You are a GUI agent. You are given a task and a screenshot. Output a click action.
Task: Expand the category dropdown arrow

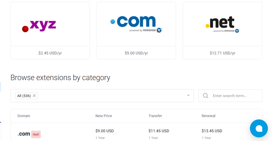[188, 96]
